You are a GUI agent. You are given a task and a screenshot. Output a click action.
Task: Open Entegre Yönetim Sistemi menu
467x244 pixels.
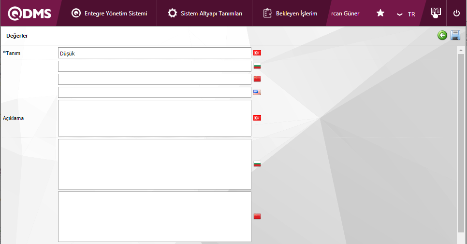109,14
